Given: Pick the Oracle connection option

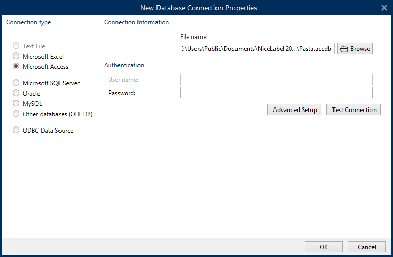Looking at the screenshot, I should click(16, 94).
